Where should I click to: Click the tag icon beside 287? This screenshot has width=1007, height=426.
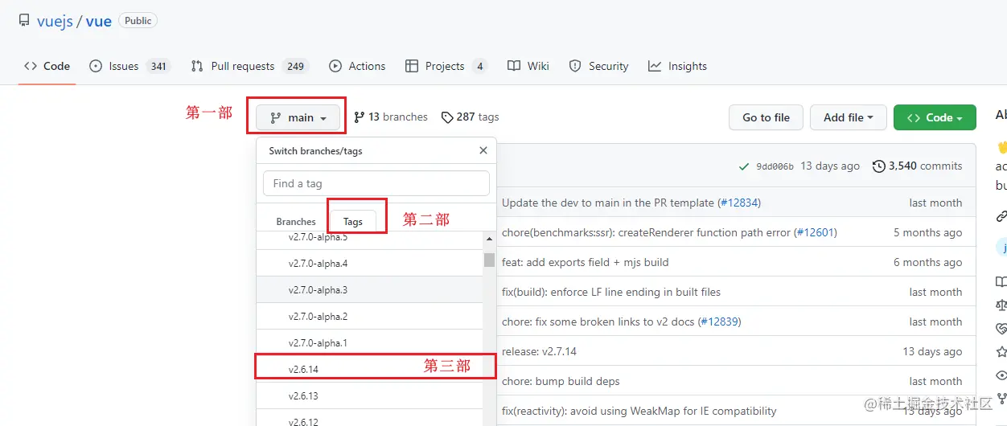coord(447,117)
